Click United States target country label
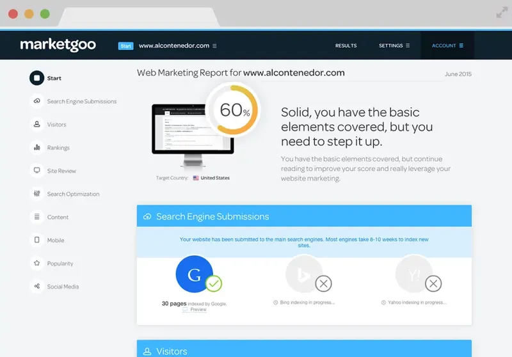 [215, 178]
